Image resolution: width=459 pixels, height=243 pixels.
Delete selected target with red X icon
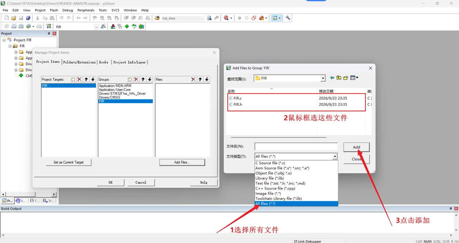tap(80, 79)
